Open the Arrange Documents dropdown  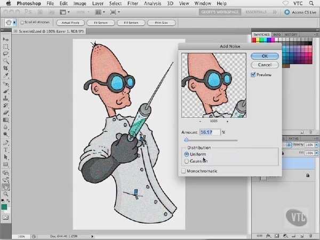click(x=100, y=12)
